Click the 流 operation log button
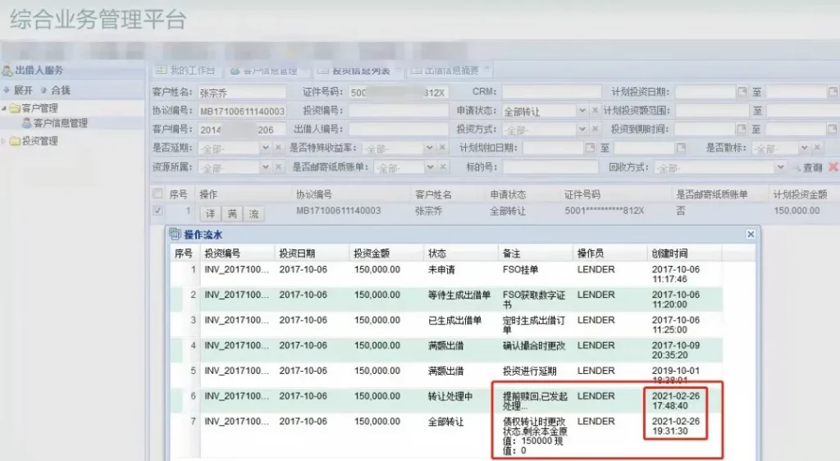840x461 pixels. click(253, 213)
